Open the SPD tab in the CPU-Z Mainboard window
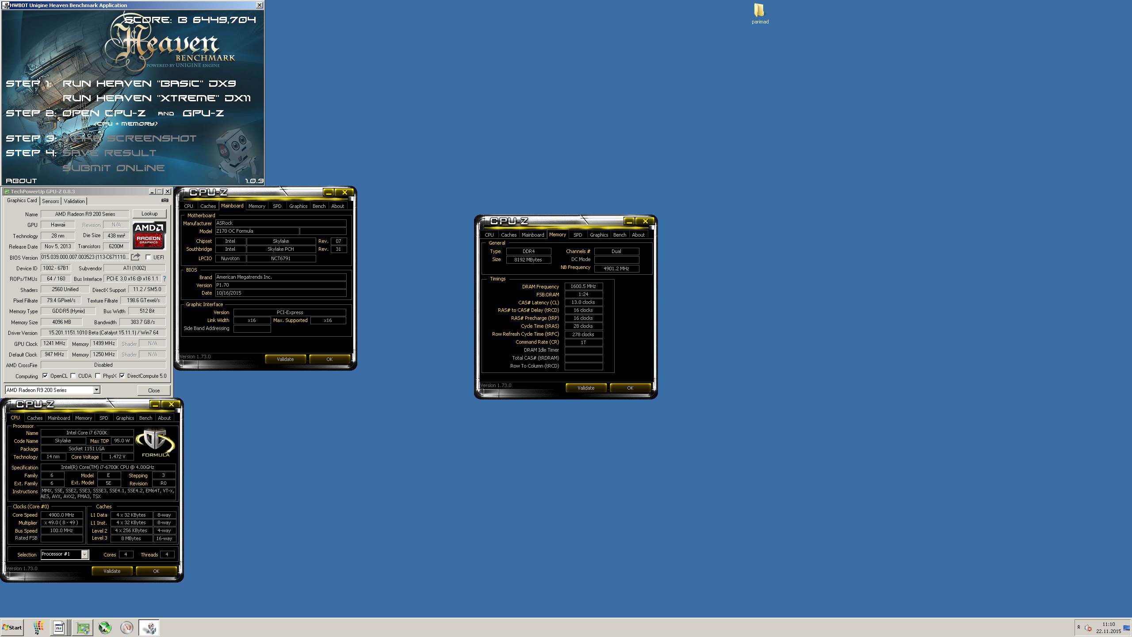 (x=277, y=206)
